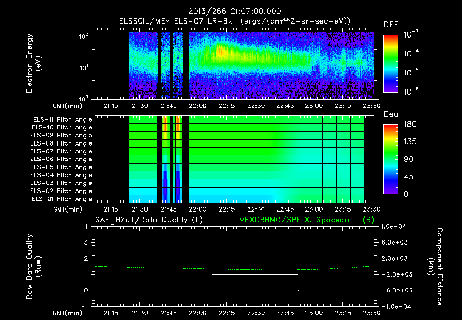Click the 3 tick on the Raw Data Quality axis

click(x=86, y=242)
